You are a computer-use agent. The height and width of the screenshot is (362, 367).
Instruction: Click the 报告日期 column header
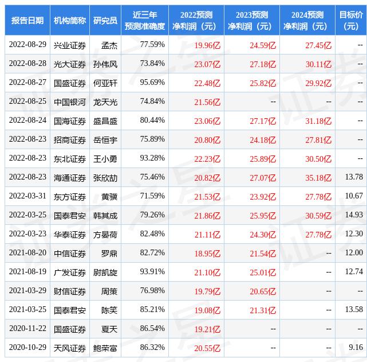(27, 21)
